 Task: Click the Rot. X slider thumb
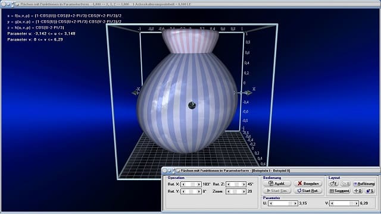coord(193,184)
